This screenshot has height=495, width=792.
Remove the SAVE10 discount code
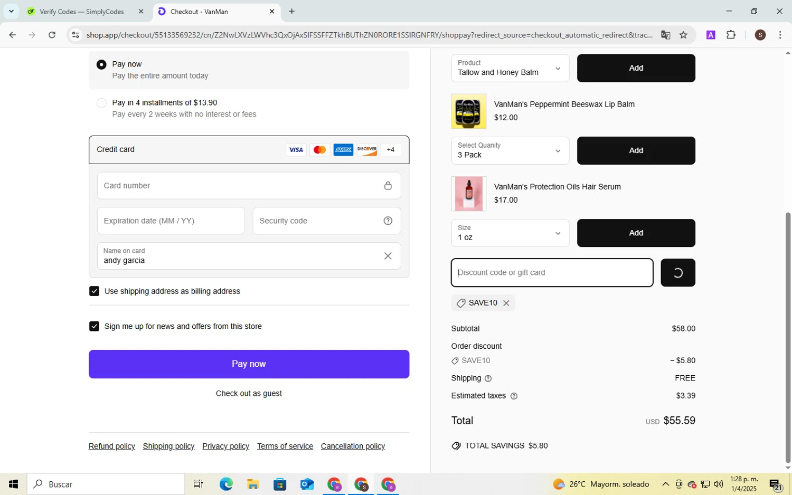coord(506,303)
